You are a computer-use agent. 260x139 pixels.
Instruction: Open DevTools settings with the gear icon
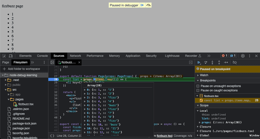point(243,56)
